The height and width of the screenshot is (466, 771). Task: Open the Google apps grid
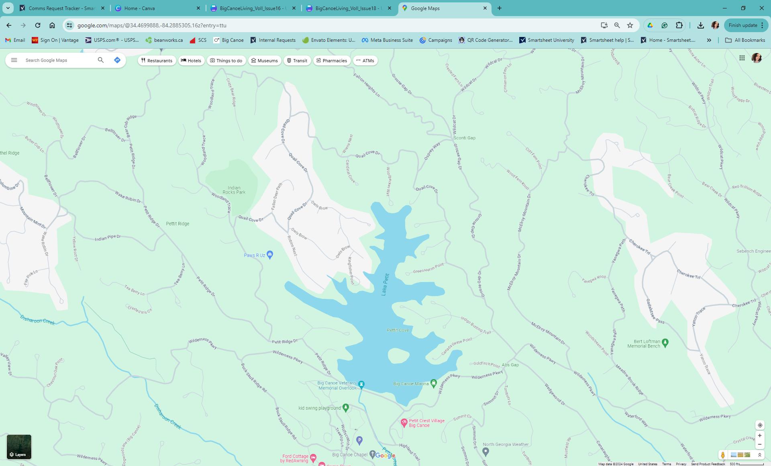pyautogui.click(x=742, y=58)
